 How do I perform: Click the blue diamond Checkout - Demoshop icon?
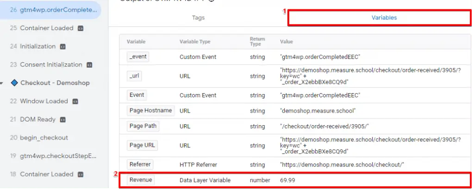14,83
